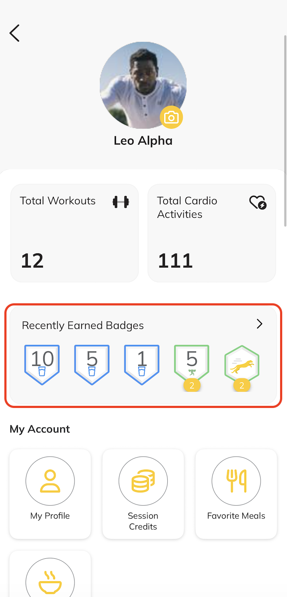This screenshot has height=597, width=287.
Task: Open the 1 water glass badge
Action: click(142, 365)
